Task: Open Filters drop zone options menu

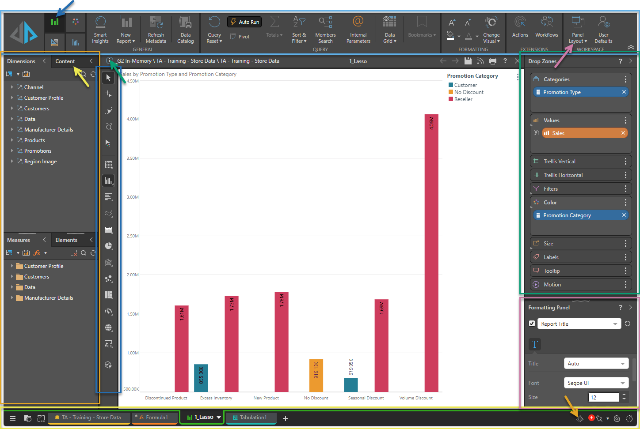Action: [625, 188]
